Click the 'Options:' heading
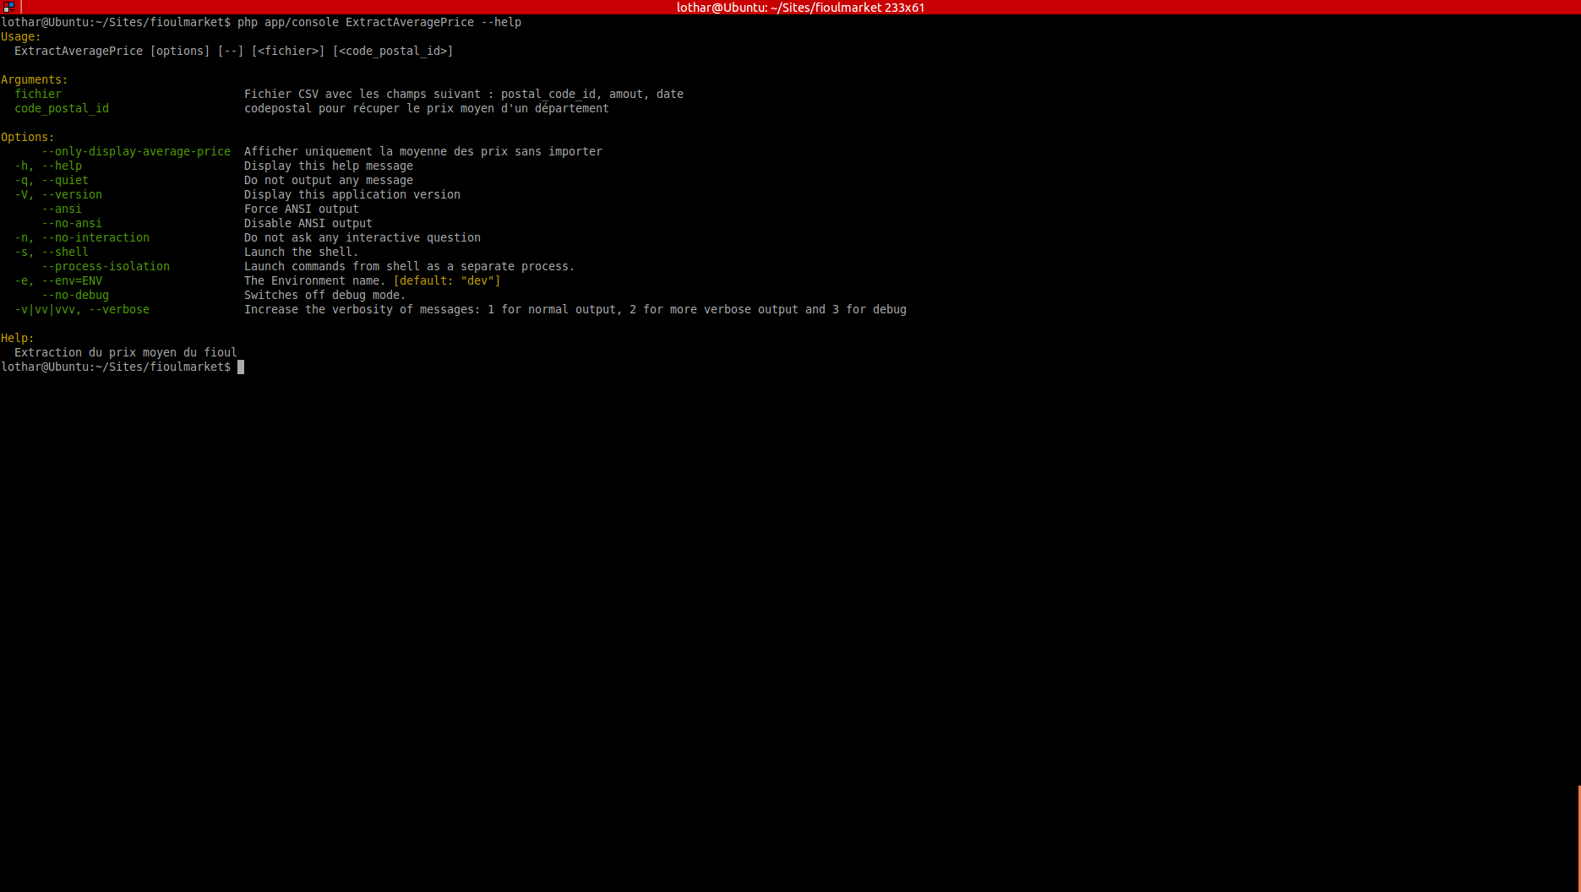Screen dimensions: 1581x892 tap(28, 137)
